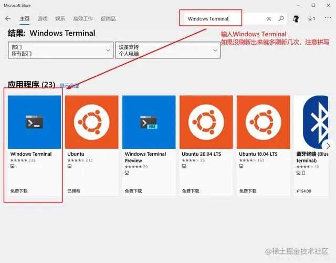Expand the 设备支持 个人电脑 dropdown

pyautogui.click(x=168, y=50)
